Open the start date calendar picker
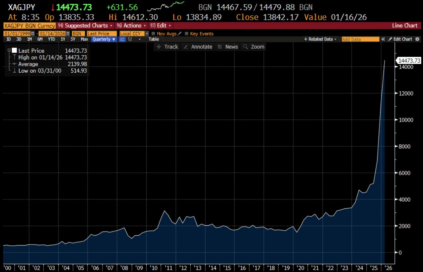This screenshot has width=423, height=272. [33, 34]
